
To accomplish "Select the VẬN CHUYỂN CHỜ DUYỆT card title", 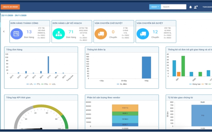I will pos(109,23).
